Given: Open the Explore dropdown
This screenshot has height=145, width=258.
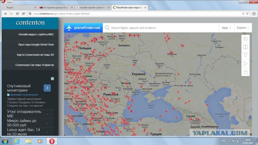Looking at the screenshot, I should [x=243, y=28].
